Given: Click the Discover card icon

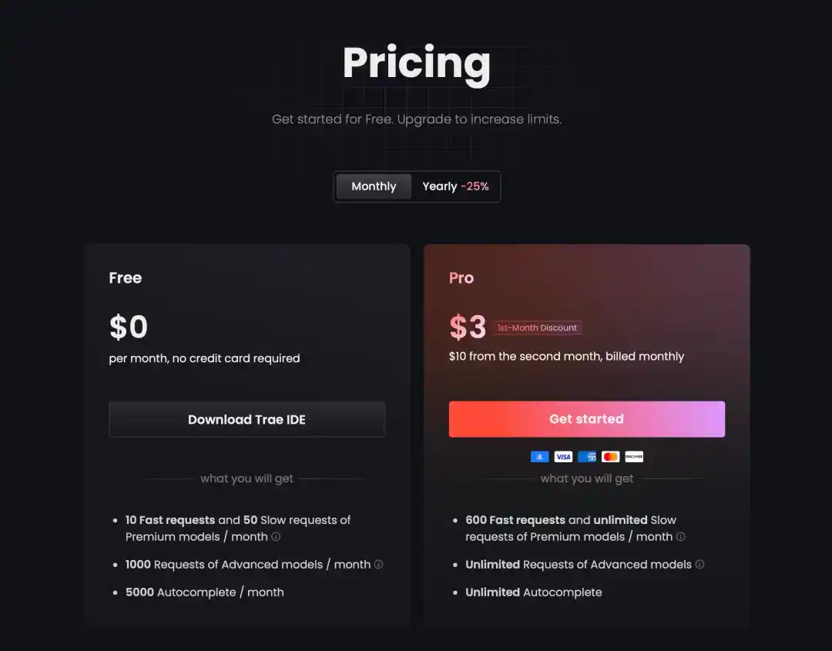Looking at the screenshot, I should point(634,457).
